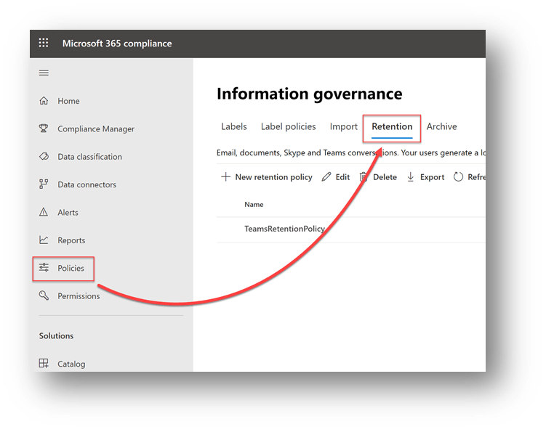Click the Data classification tag icon

pyautogui.click(x=44, y=157)
